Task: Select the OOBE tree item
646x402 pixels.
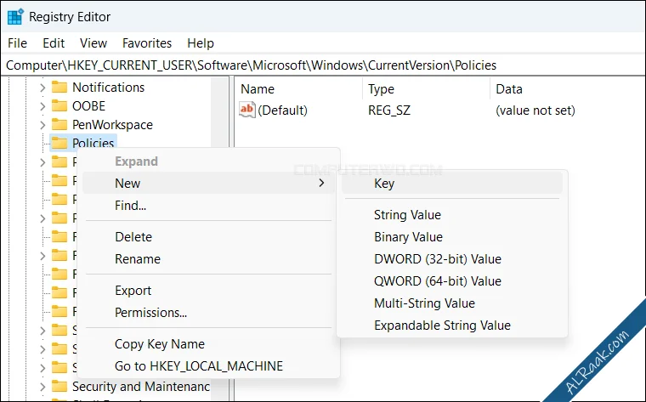Action: [x=88, y=106]
